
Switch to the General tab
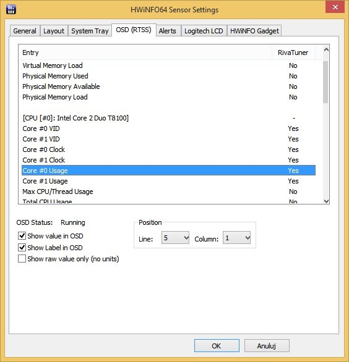coord(25,31)
